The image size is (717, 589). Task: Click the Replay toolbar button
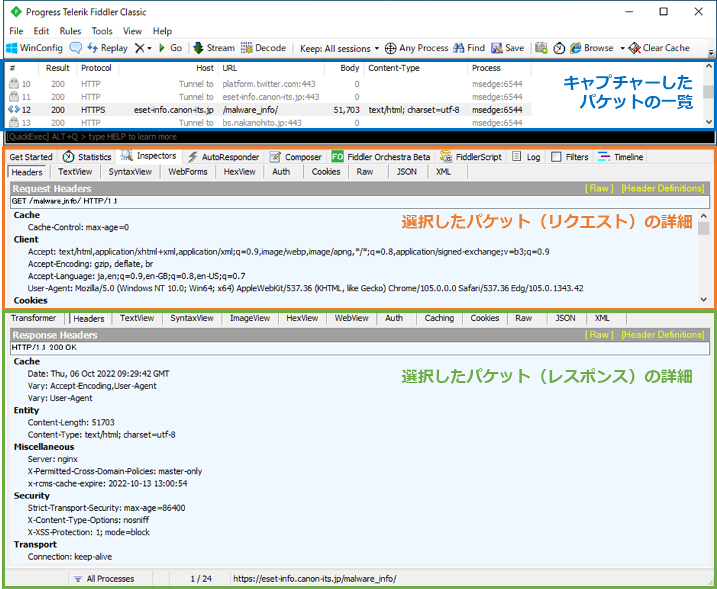pyautogui.click(x=108, y=48)
